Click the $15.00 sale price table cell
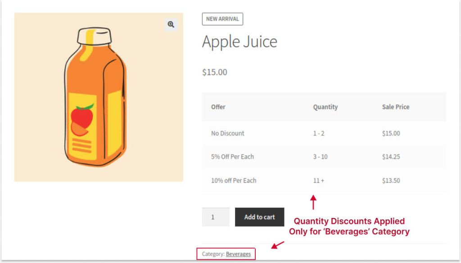 [x=391, y=133]
